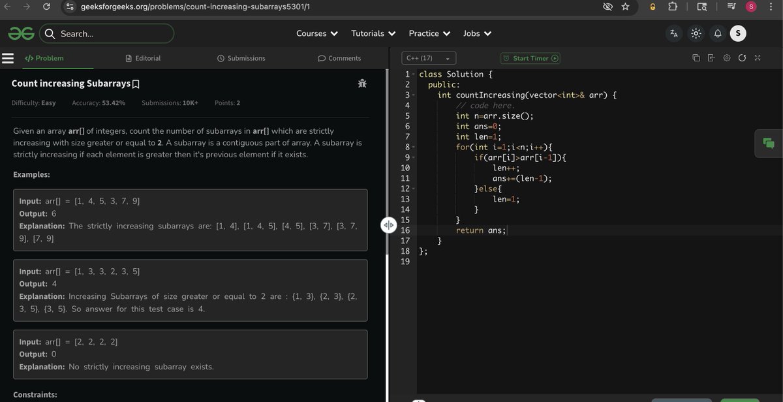The width and height of the screenshot is (783, 402).
Task: Bookmark this page with the star
Action: [625, 7]
